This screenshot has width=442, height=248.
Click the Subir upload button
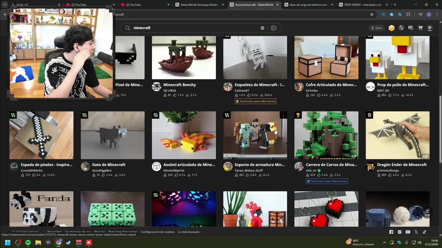pos(376,28)
